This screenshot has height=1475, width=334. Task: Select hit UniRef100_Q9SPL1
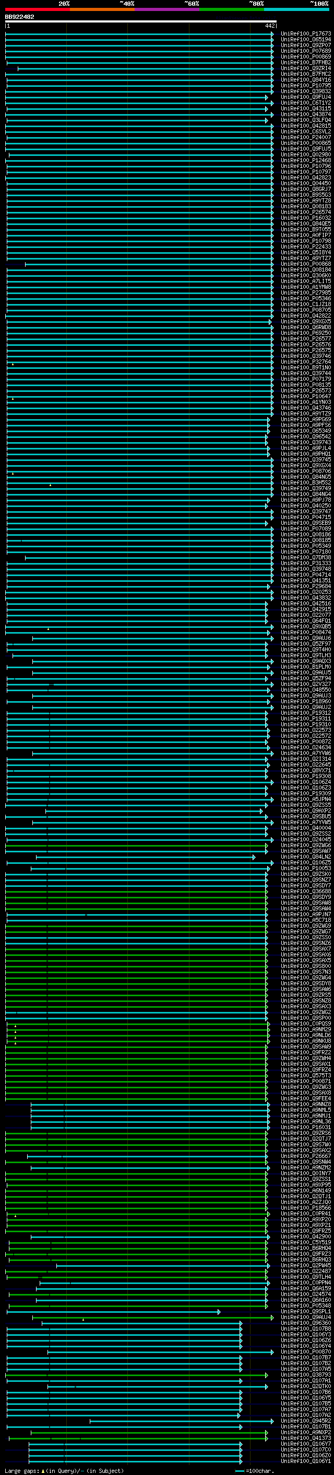tap(306, 1311)
